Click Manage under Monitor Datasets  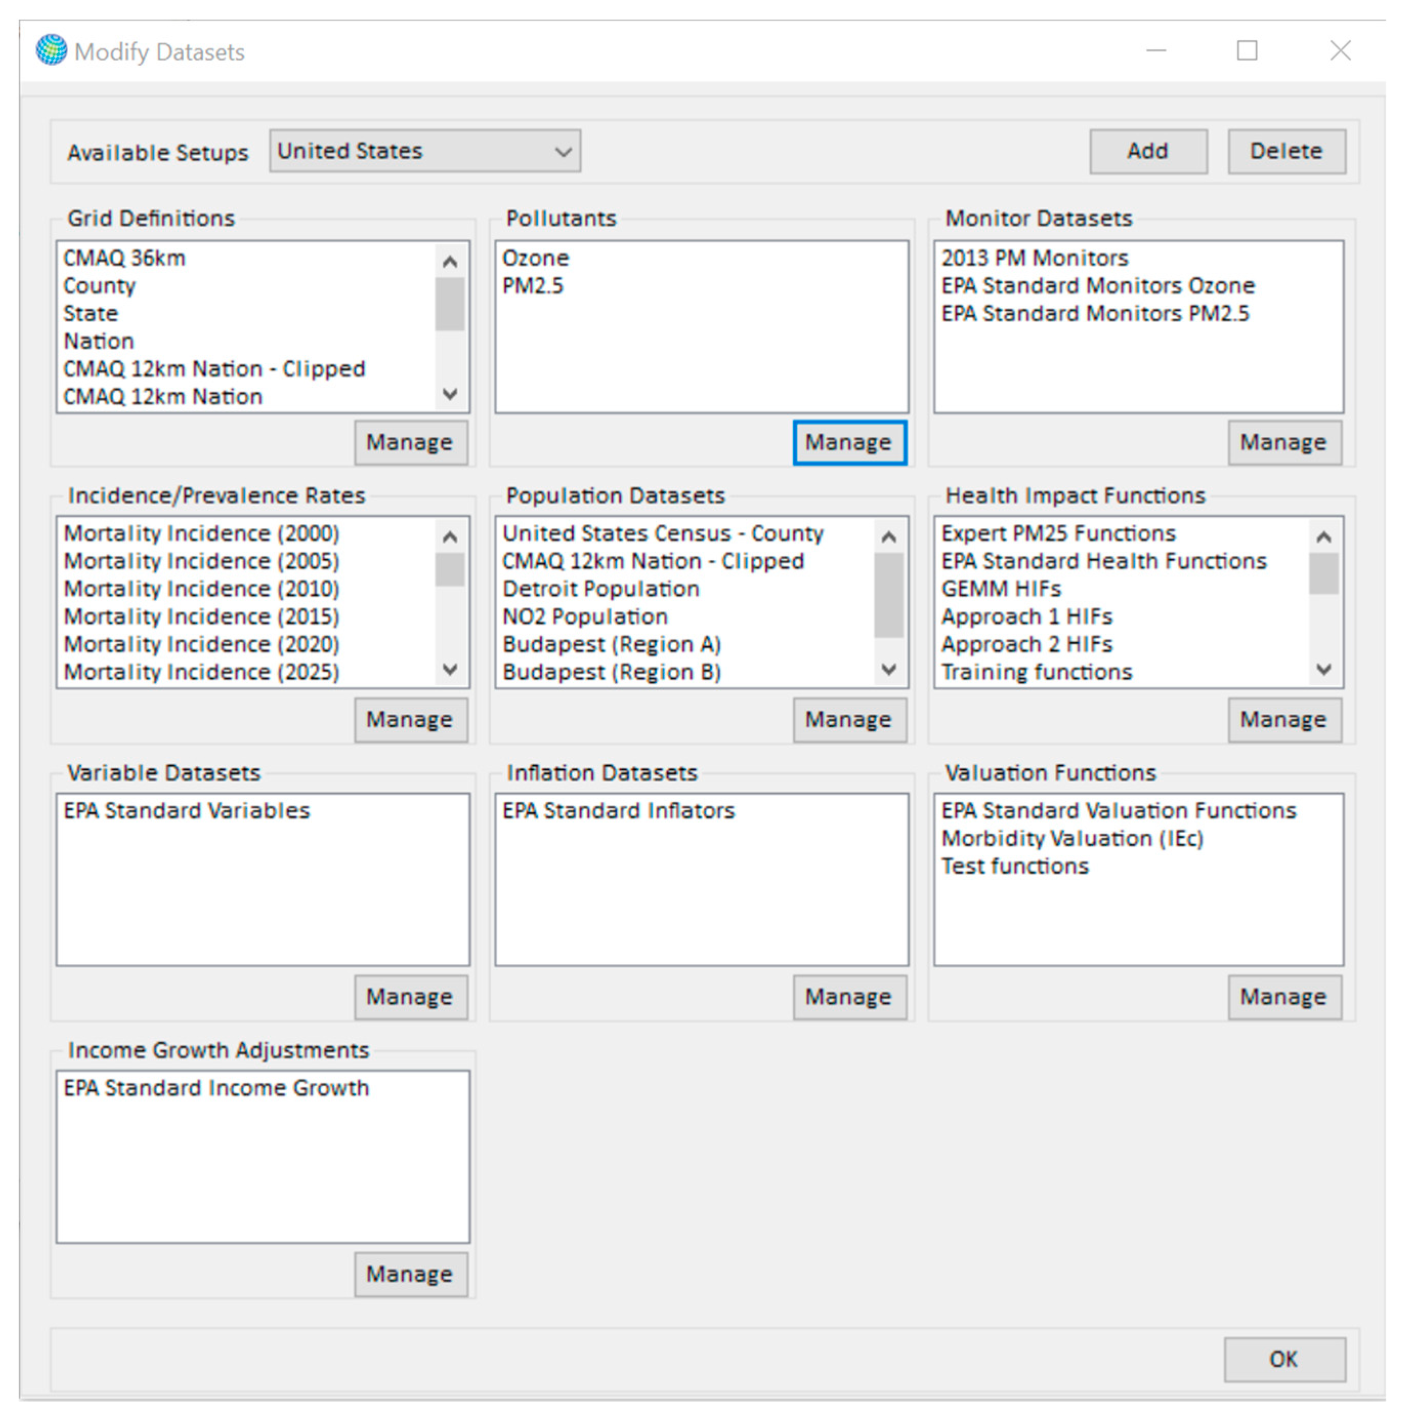(1284, 442)
